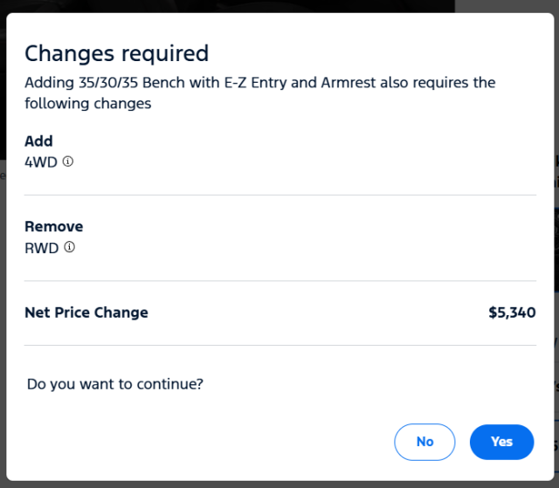Viewport: 559px width, 488px height.
Task: Click the "following changes" text line
Action: click(88, 104)
